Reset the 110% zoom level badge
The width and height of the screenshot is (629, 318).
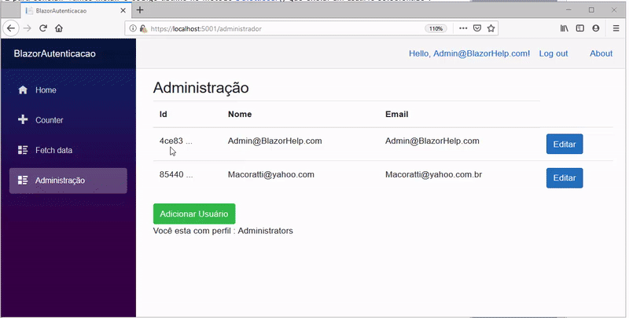pos(436,29)
